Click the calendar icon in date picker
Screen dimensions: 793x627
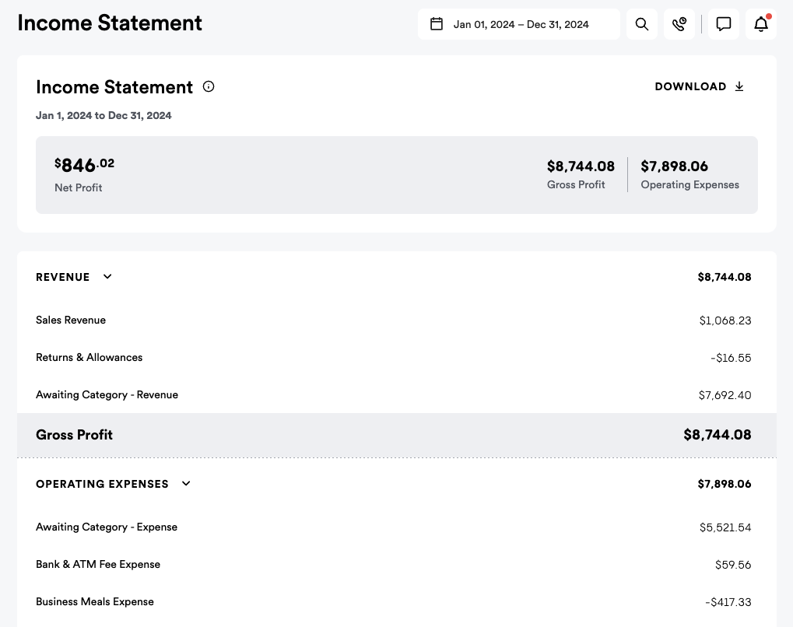(437, 24)
